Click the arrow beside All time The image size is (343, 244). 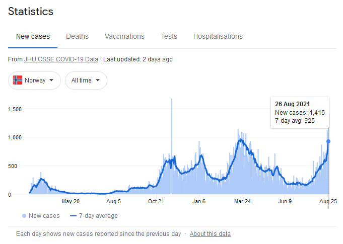(x=97, y=80)
